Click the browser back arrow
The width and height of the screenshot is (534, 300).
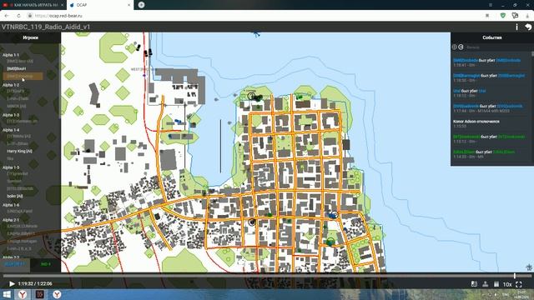coord(7,16)
